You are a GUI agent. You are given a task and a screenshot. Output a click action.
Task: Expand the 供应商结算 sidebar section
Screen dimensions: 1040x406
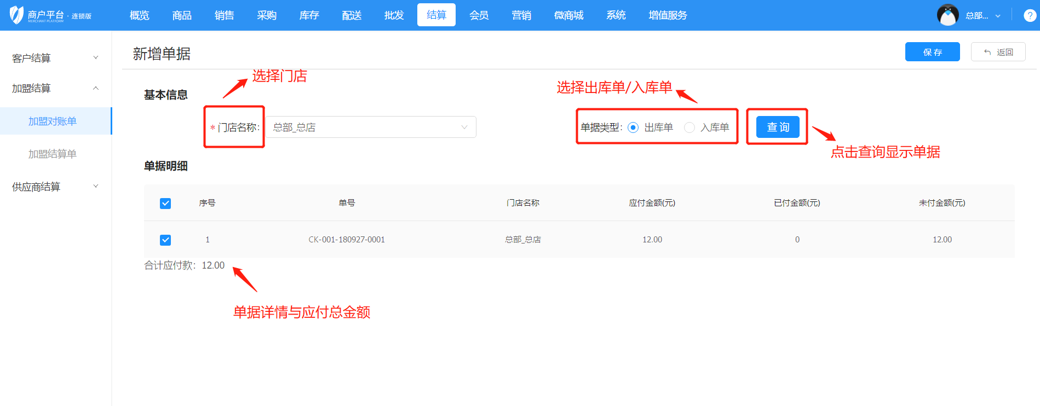coord(55,187)
